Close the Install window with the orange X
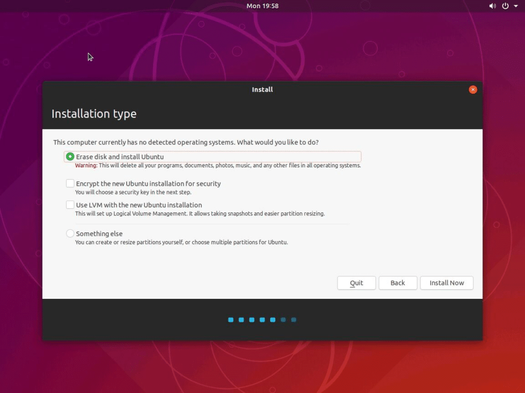This screenshot has height=393, width=525. (473, 90)
